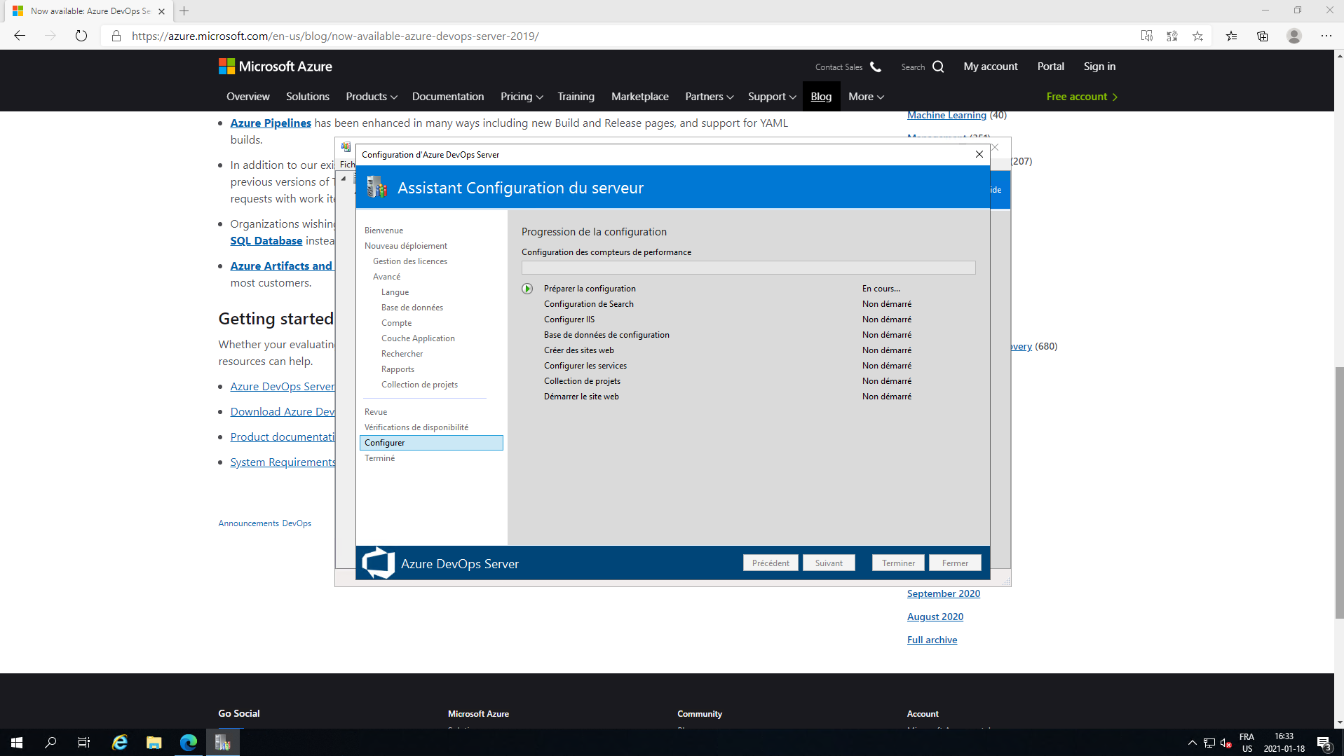The image size is (1344, 756).
Task: Open the Azure Pipelines link
Action: tap(271, 123)
